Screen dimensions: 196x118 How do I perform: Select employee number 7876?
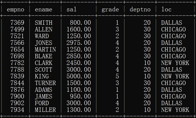pyautogui.click(x=17, y=90)
